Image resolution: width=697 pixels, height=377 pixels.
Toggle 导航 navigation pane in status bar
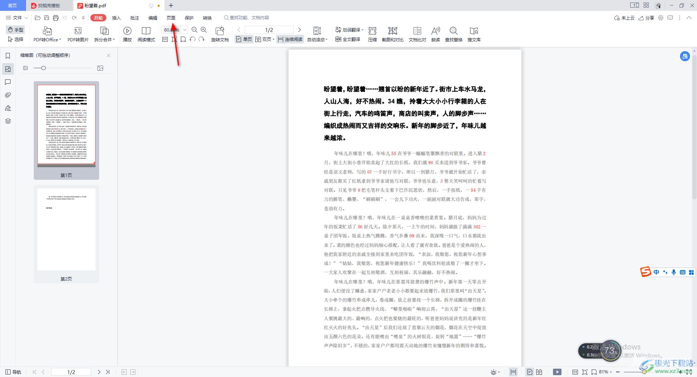pyautogui.click(x=13, y=372)
